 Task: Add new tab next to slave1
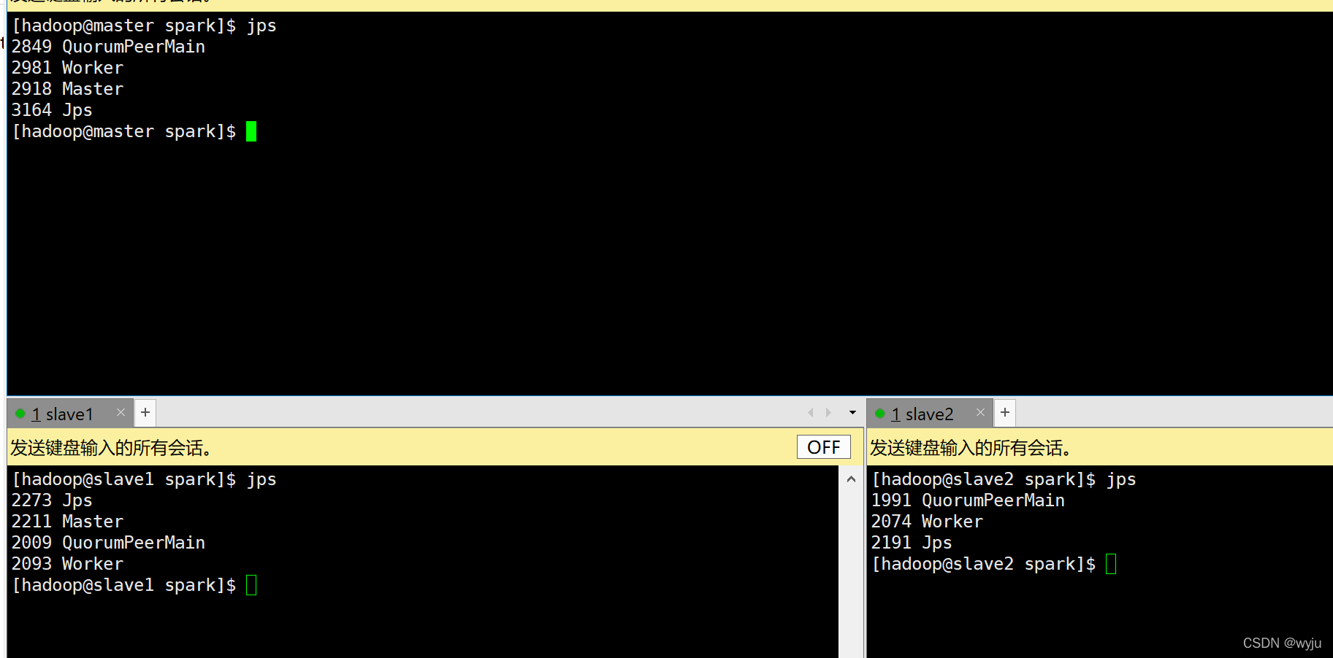(x=145, y=413)
